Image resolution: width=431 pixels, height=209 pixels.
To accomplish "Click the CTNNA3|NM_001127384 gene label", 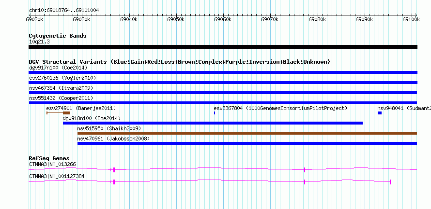I will 57,176.
